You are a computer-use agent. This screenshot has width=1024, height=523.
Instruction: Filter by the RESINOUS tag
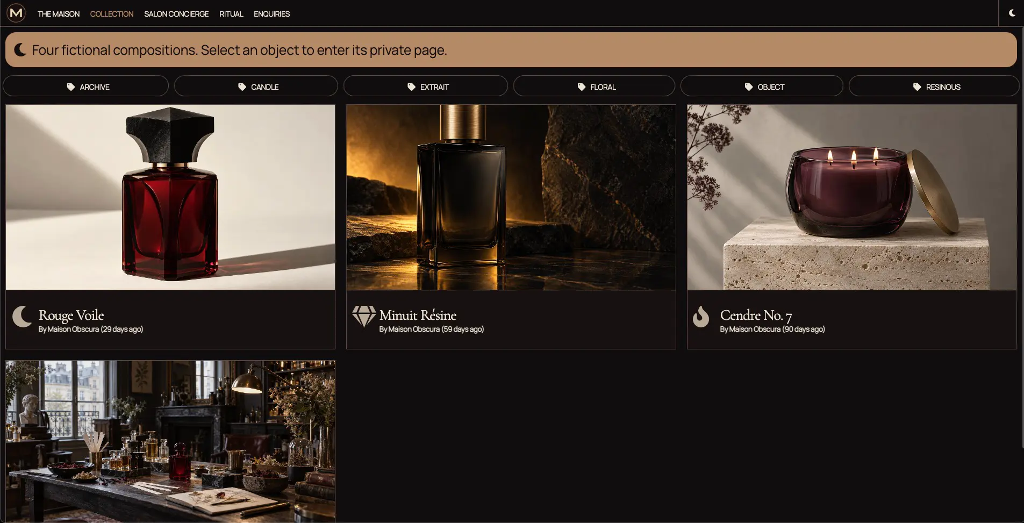pos(934,86)
